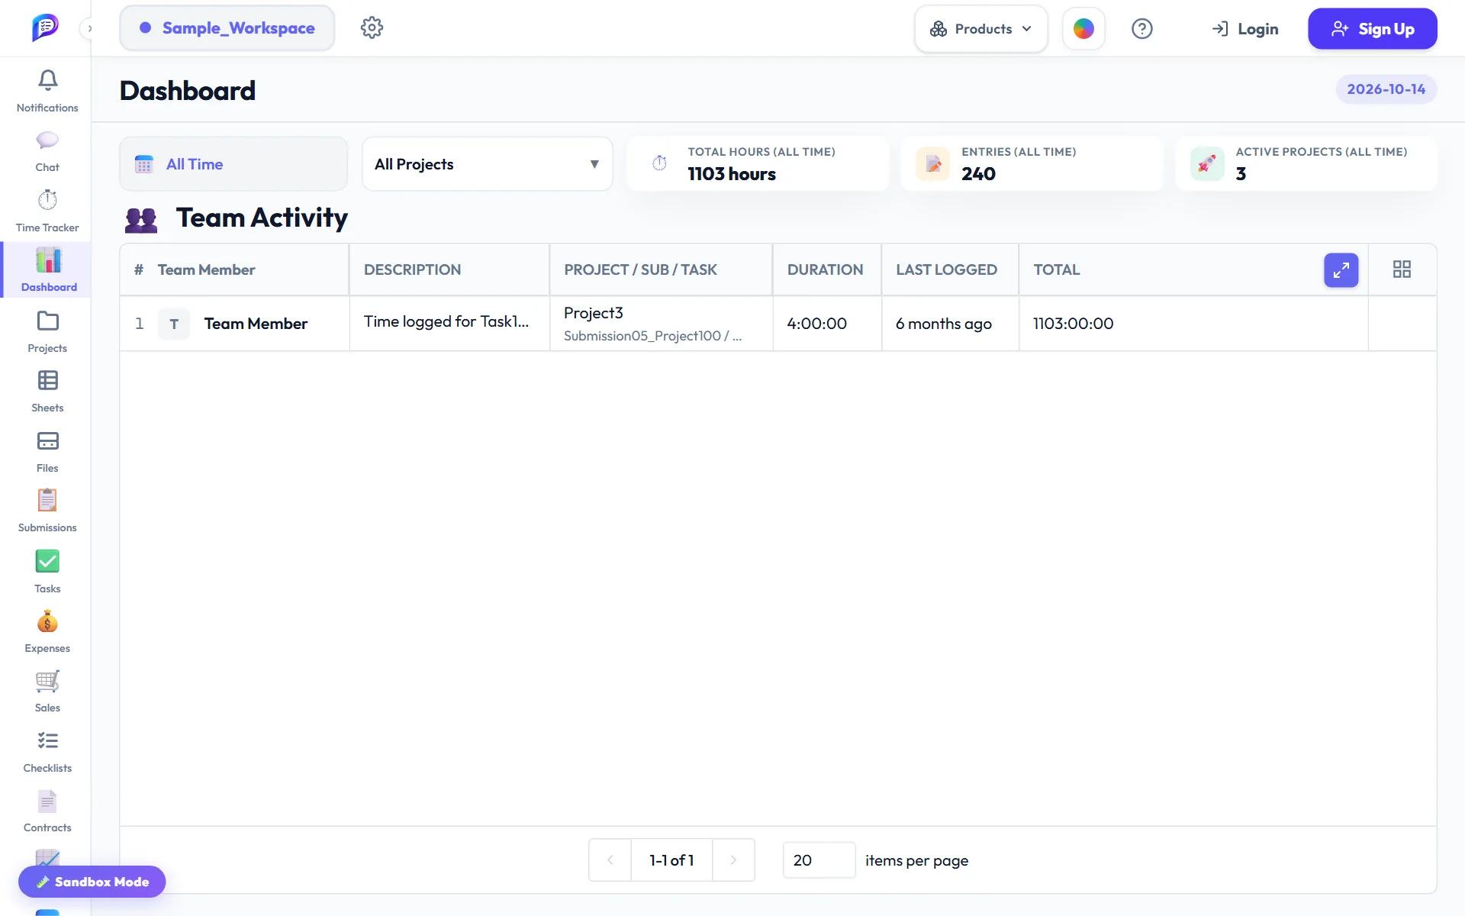Go to Projects folder icon
Screen dimensions: 1465x916
(47, 321)
